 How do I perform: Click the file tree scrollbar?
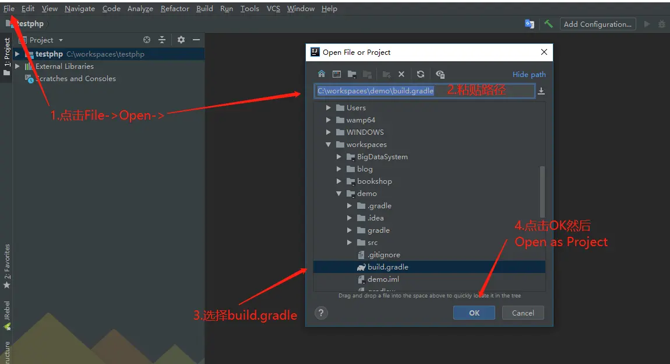[x=542, y=191]
